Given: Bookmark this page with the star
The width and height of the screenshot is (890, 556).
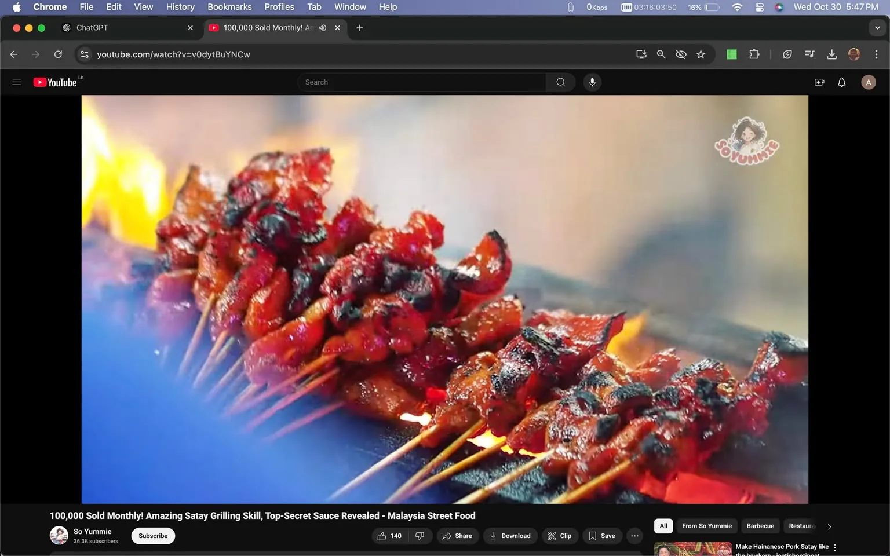Looking at the screenshot, I should click(701, 54).
